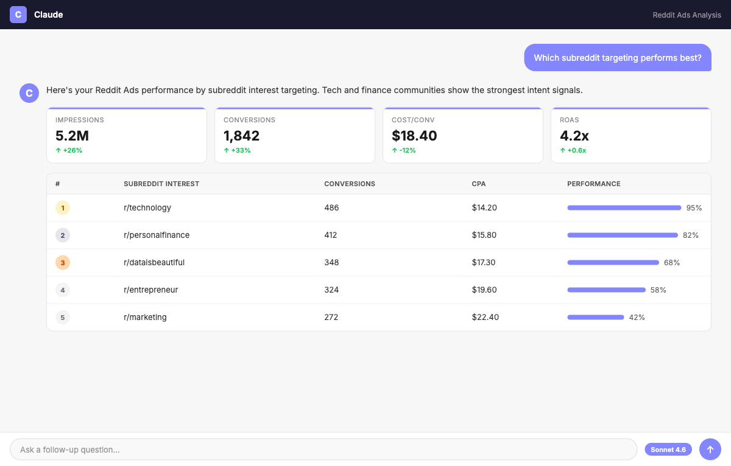The height and width of the screenshot is (466, 731).
Task: Click the rank 4 badge for r/entrepreneur
Action: [x=63, y=290]
